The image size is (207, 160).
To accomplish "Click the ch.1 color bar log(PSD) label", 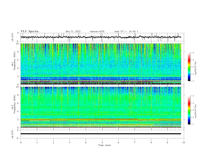I will [195, 68].
